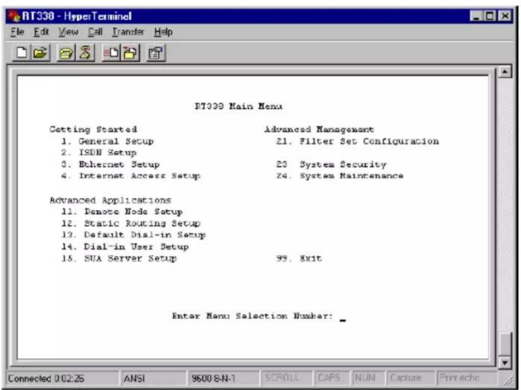Click the Capture indicator in status bar
The height and width of the screenshot is (390, 521).
pyautogui.click(x=410, y=378)
